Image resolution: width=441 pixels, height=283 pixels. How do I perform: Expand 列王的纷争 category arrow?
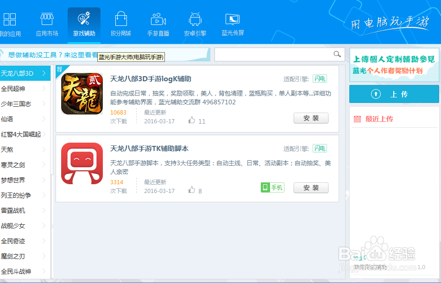[x=44, y=195]
